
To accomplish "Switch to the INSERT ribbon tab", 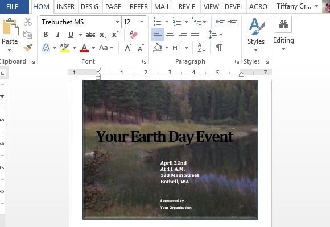I will pyautogui.click(x=65, y=6).
